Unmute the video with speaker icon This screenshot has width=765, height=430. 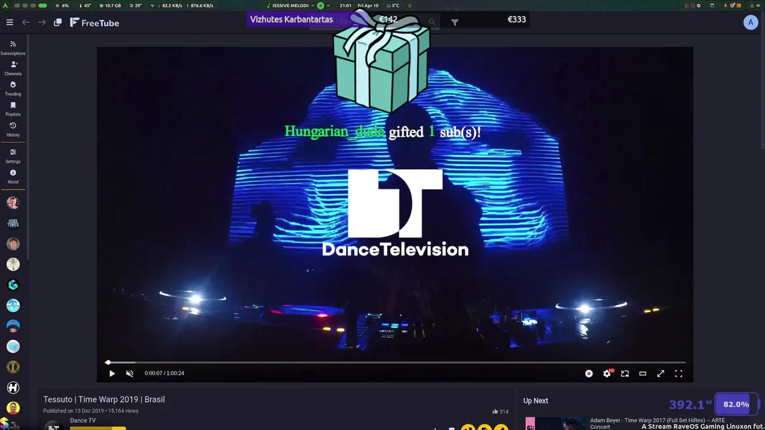[x=130, y=373]
